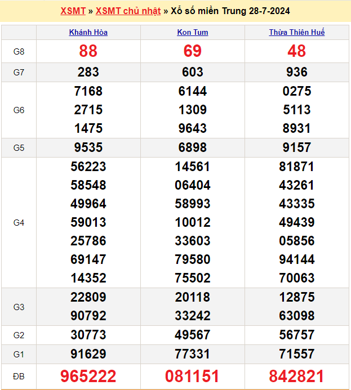Open the Khánh Hòa province link
The height and width of the screenshot is (390, 351).
coord(88,33)
